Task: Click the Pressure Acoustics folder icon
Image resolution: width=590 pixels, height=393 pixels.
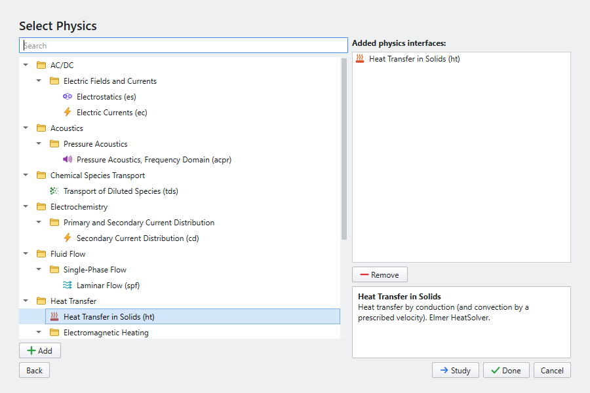Action: (54, 143)
